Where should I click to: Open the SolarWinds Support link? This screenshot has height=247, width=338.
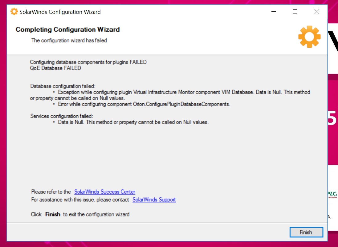[x=154, y=200]
